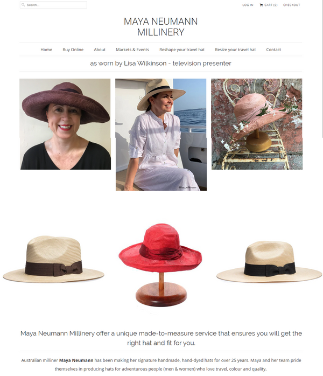Select the panama hat with brown band

coord(53,259)
